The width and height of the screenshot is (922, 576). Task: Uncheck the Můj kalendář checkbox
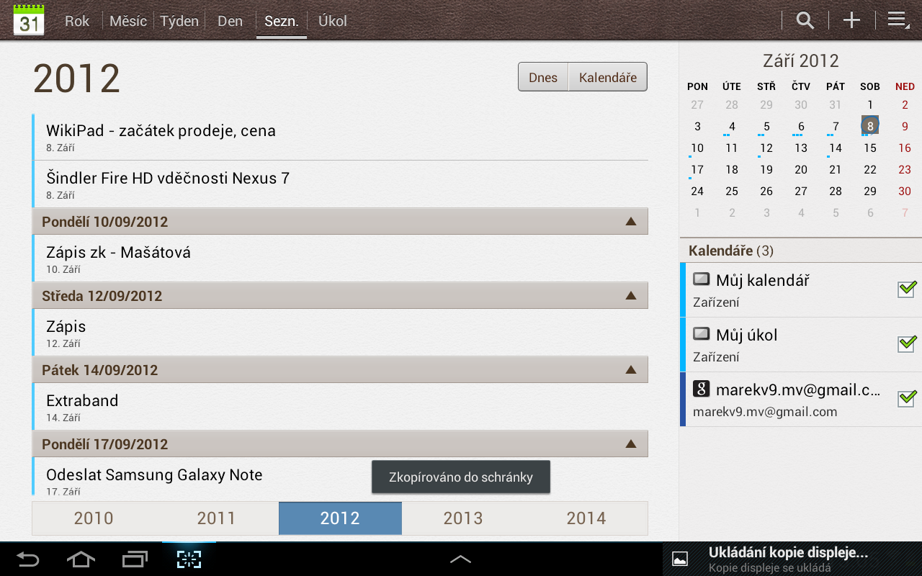(906, 289)
